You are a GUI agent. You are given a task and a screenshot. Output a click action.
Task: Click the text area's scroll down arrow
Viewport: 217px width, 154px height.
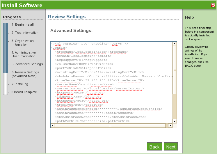pos(175,121)
